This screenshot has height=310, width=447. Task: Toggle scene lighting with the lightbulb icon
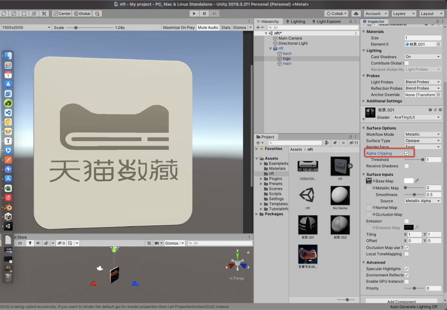click(30, 243)
